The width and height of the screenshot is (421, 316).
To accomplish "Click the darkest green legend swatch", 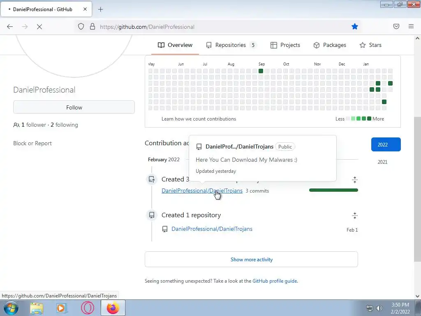I will (369, 119).
